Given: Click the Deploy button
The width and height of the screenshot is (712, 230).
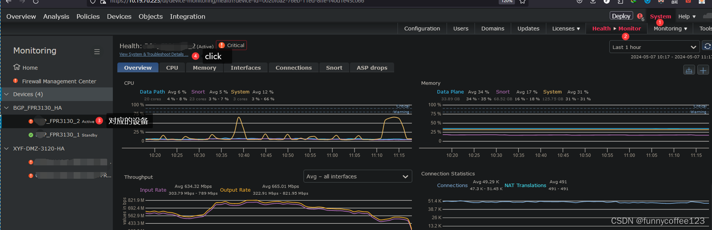Looking at the screenshot, I should click(x=621, y=16).
